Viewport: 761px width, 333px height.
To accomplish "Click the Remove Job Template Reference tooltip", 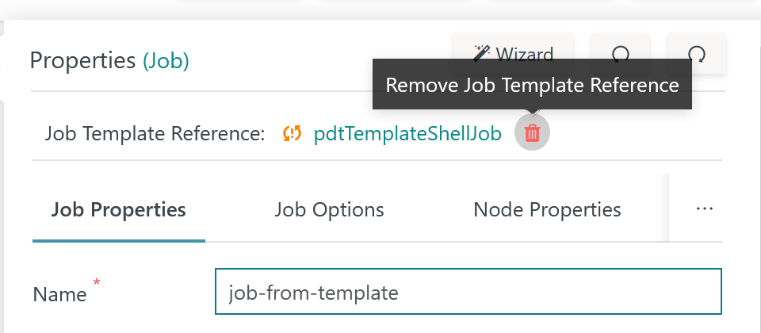I will [532, 85].
